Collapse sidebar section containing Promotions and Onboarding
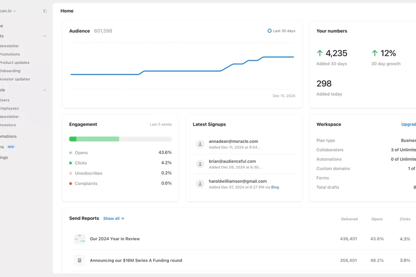This screenshot has height=277, width=416. (x=44, y=36)
